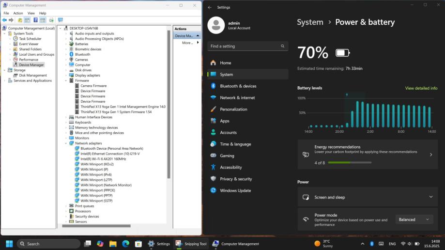Expand the Bluetooth device category
The width and height of the screenshot is (445, 250).
(x=66, y=55)
